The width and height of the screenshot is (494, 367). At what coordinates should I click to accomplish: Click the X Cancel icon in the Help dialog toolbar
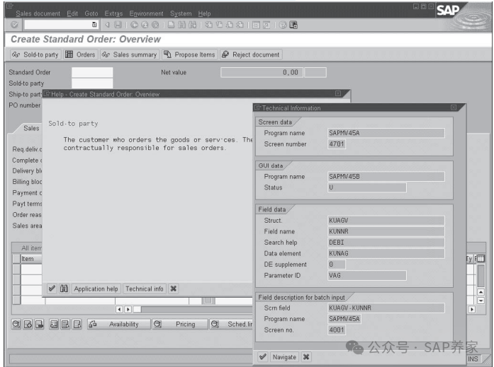point(173,289)
